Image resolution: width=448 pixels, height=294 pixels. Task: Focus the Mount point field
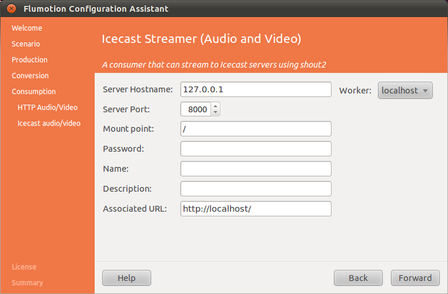tap(256, 129)
